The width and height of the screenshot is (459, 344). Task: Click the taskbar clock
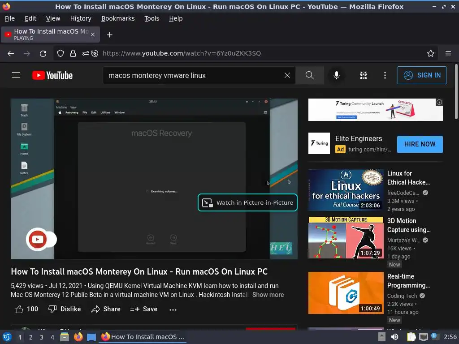click(x=450, y=337)
